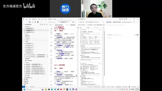The height and width of the screenshot is (91, 162).
Task: Open the Terminal menu
Action: tap(50, 19)
